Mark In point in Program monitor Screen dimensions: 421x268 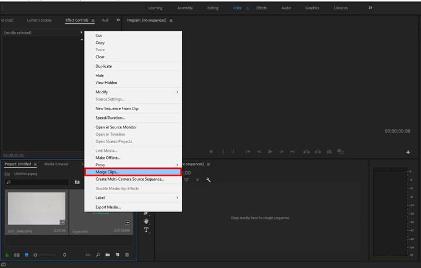[x=223, y=152]
